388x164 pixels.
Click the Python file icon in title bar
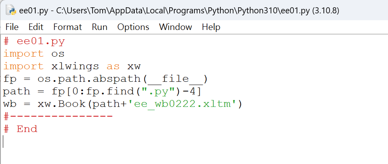click(11, 10)
